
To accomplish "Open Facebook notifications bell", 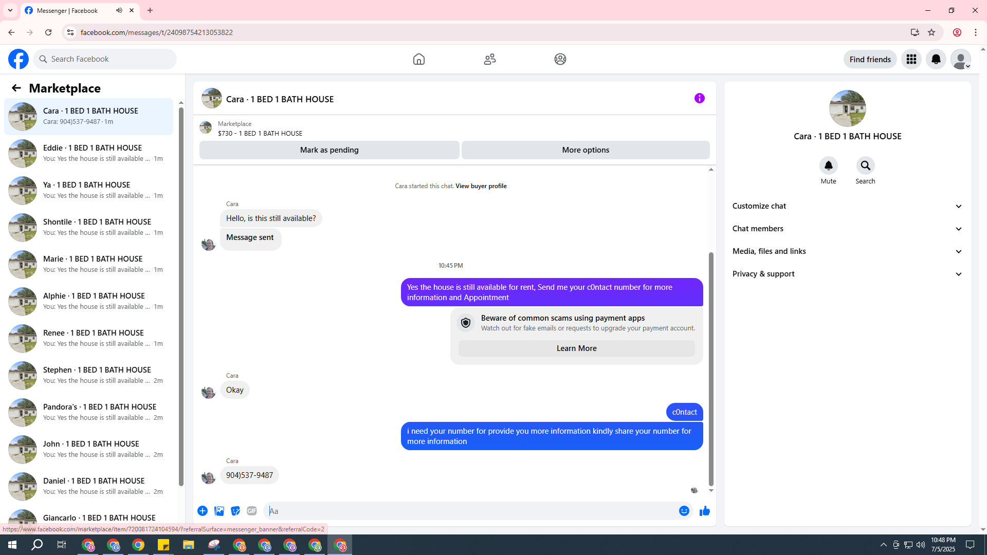I will pyautogui.click(x=936, y=59).
